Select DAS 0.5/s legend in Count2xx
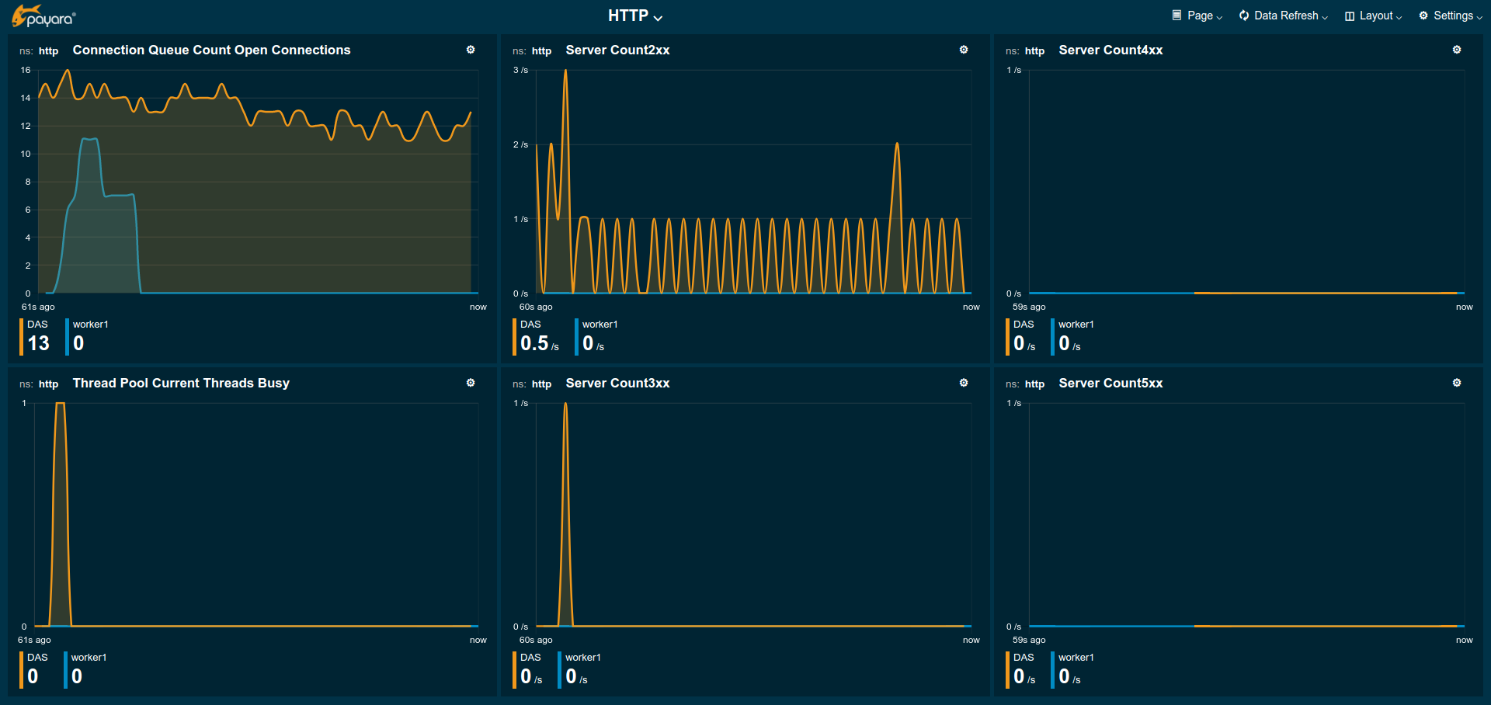1491x705 pixels. [537, 336]
